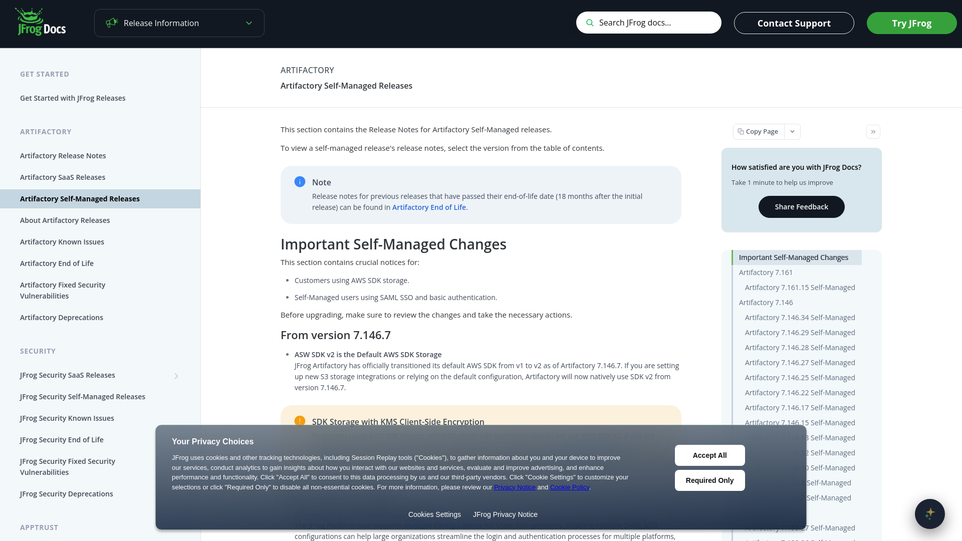The width and height of the screenshot is (962, 541).
Task: Collapse the right sidebar double-arrow icon
Action: pos(873,132)
